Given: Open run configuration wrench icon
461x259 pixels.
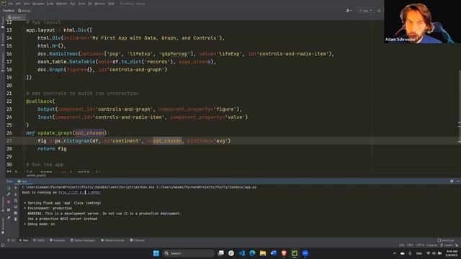Looking at the screenshot, I should click(9, 194).
